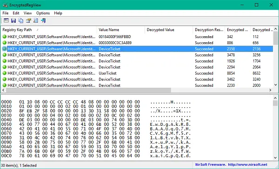Select DeviceTicket row with encrypted size 2230
Viewport: 279px width, 169px height.
[x=137, y=85]
